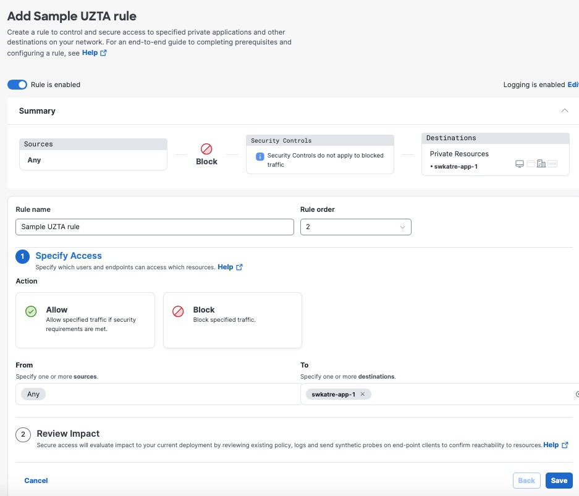
Task: Click Edit next to Logging is enabled
Action: click(x=573, y=85)
